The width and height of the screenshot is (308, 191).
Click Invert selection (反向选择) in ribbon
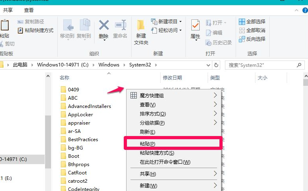(x=252, y=39)
